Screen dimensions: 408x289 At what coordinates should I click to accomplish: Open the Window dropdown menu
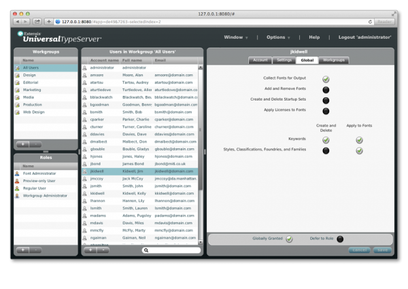click(x=236, y=37)
